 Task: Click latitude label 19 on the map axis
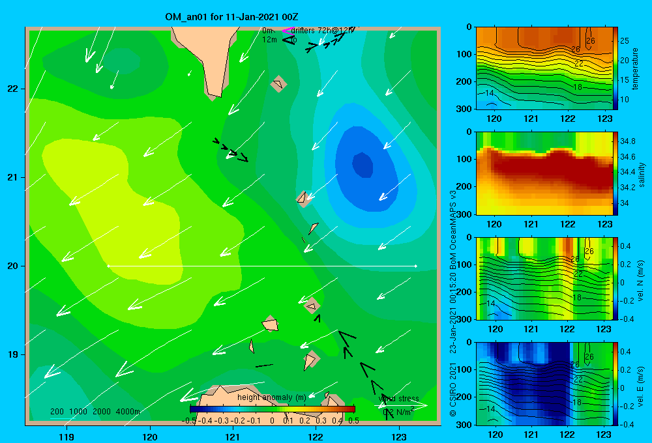(x=12, y=354)
